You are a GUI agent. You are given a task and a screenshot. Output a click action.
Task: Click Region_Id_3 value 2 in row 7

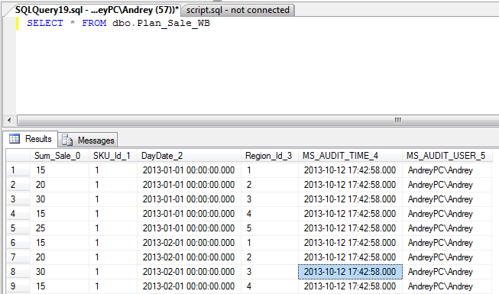270,257
